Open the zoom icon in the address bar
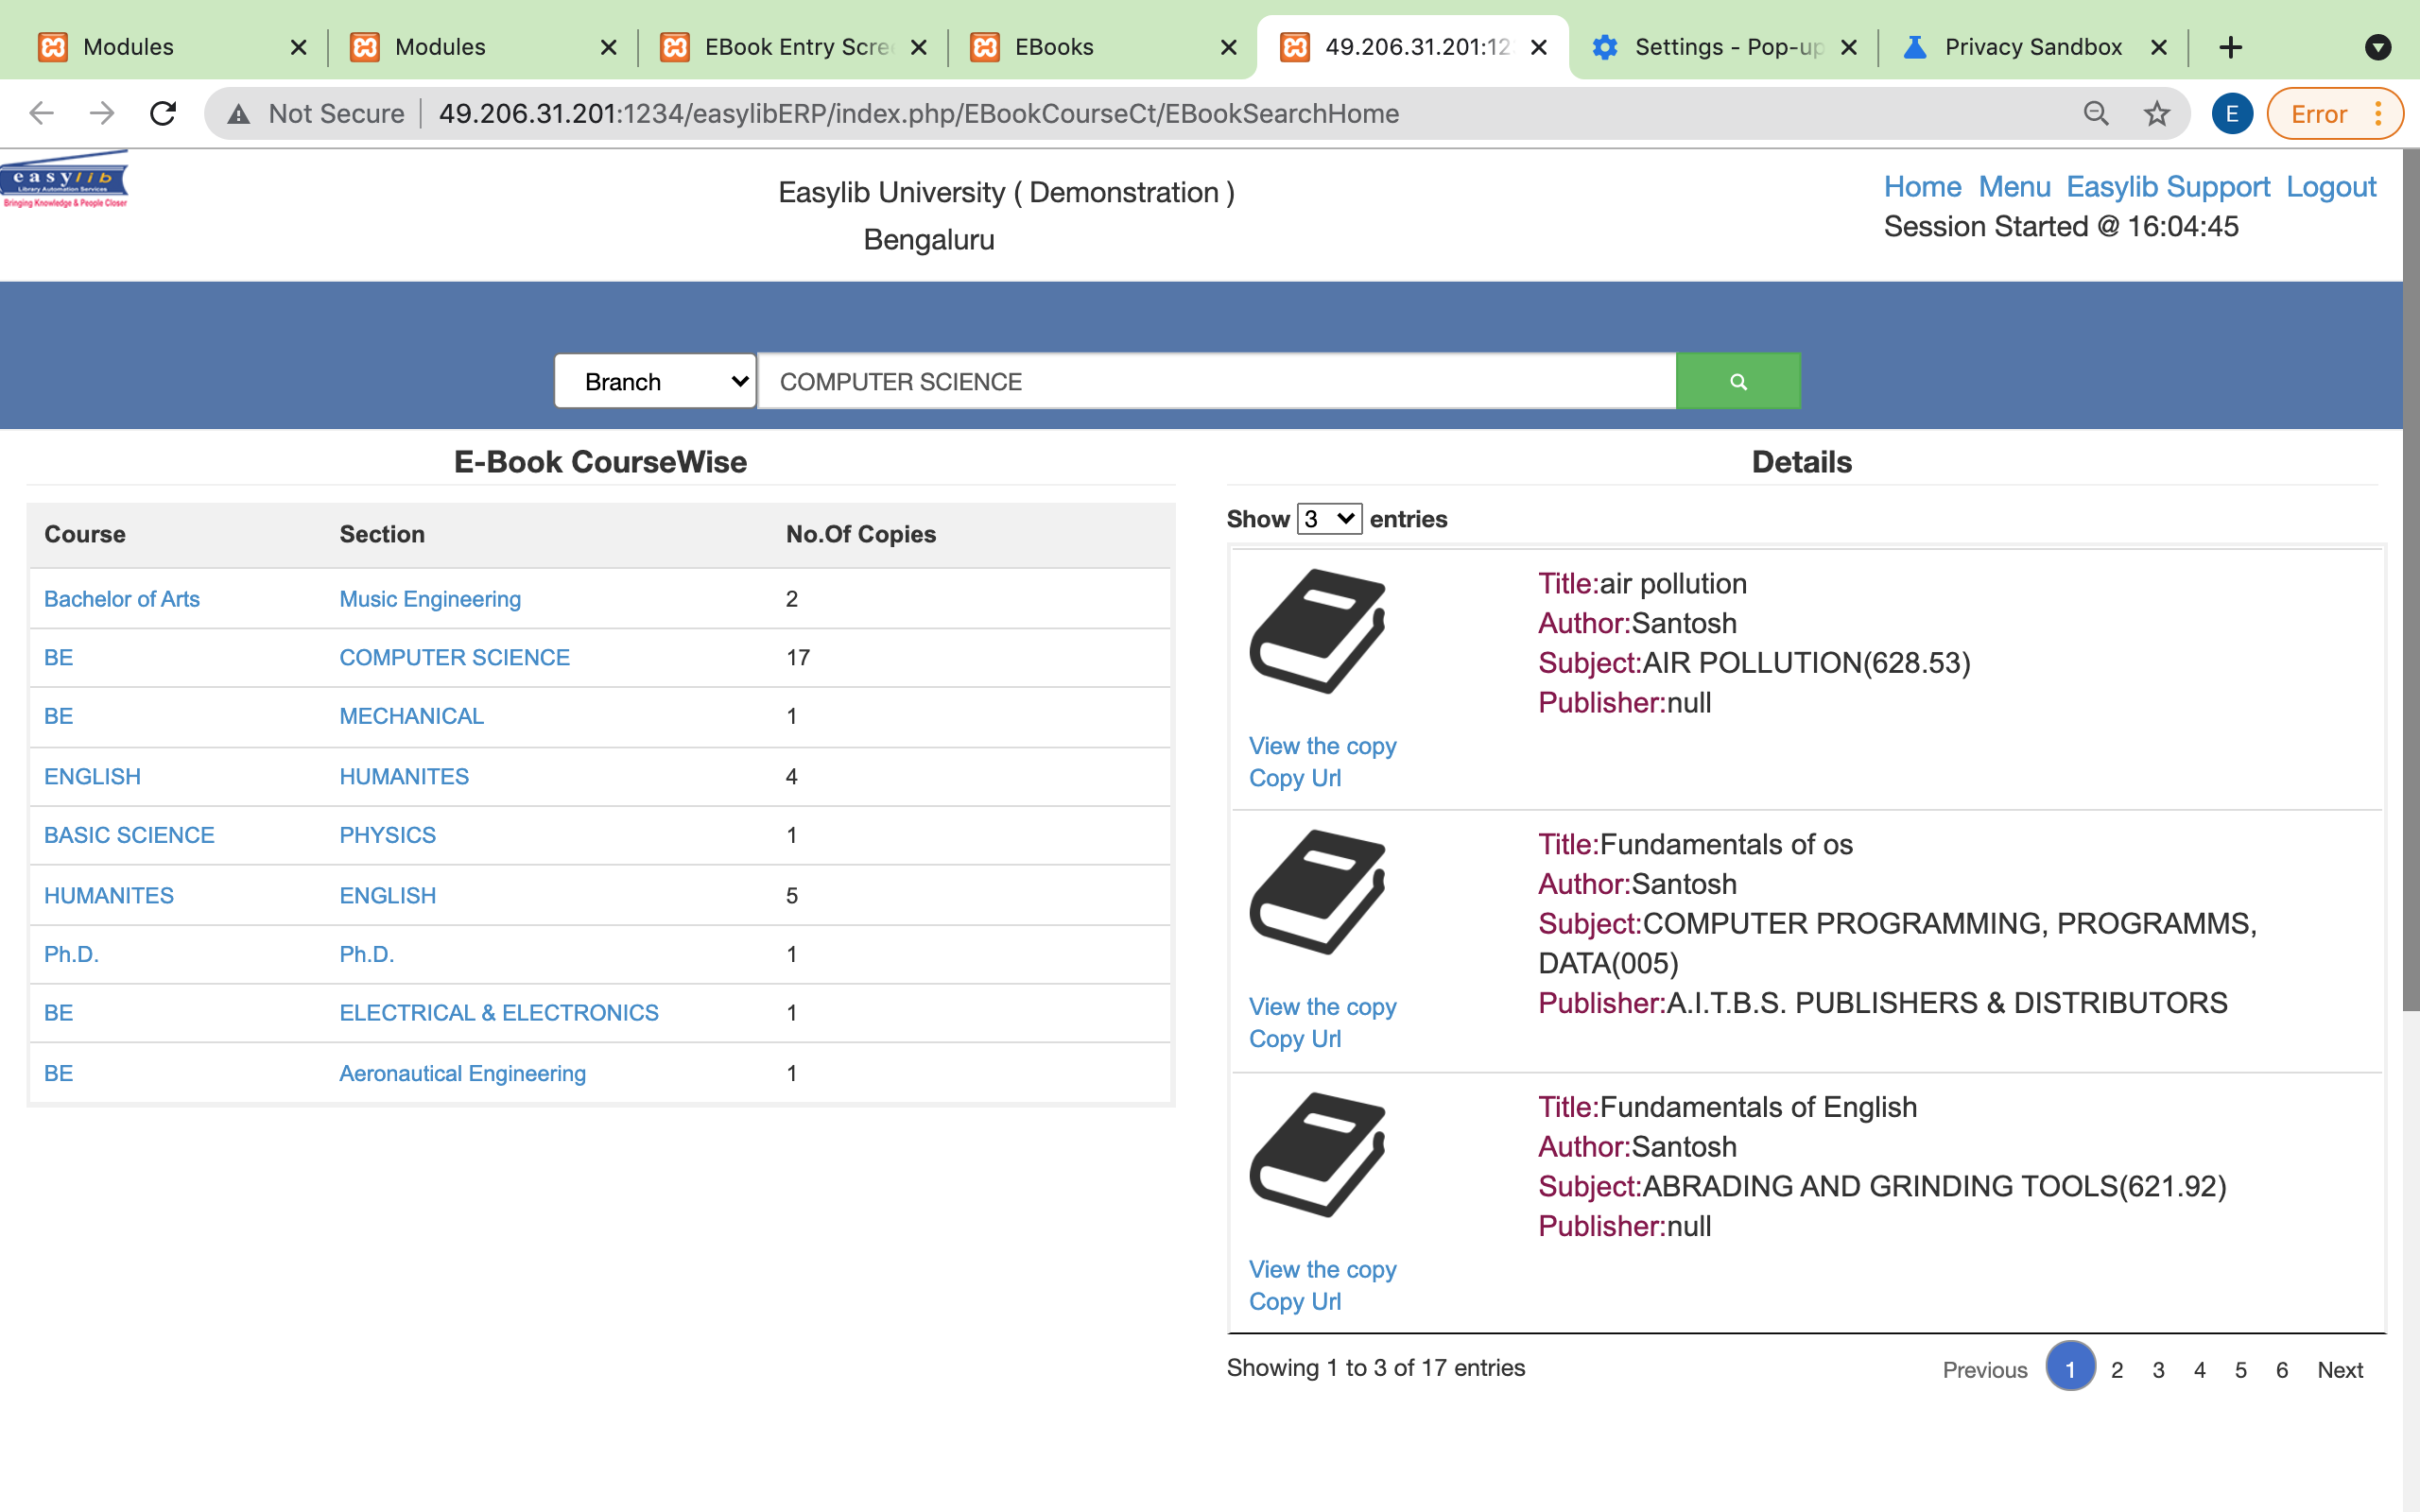This screenshot has width=2420, height=1512. 2096,113
